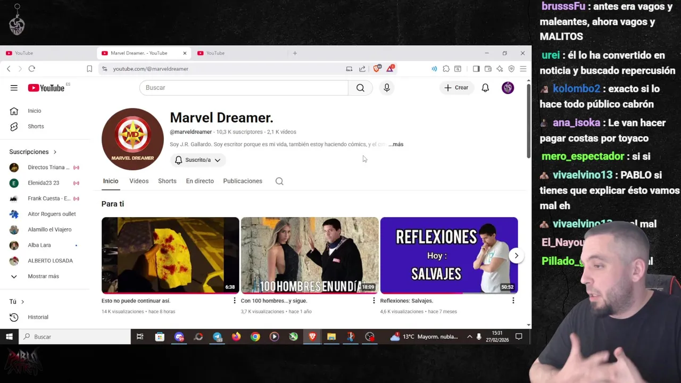Play 'Con 100 hombres...y sigue' thumbnail

(x=310, y=255)
